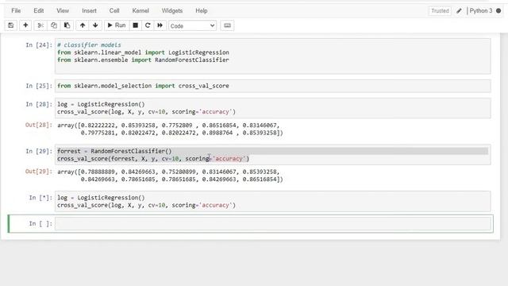Open the Cell menu

(x=114, y=10)
